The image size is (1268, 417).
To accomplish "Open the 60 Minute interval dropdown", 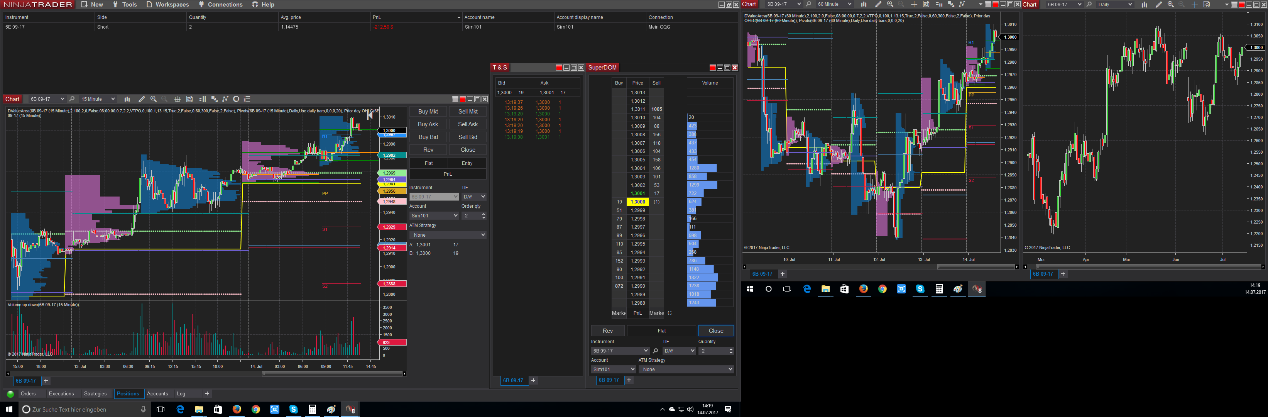I will [x=834, y=4].
